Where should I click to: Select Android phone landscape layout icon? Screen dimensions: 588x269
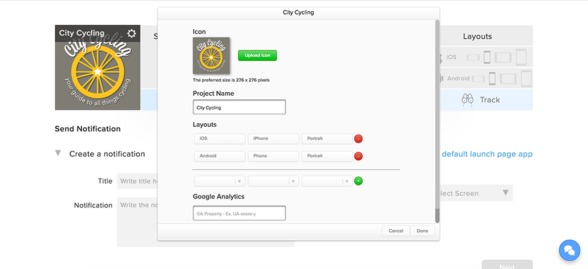(x=479, y=79)
